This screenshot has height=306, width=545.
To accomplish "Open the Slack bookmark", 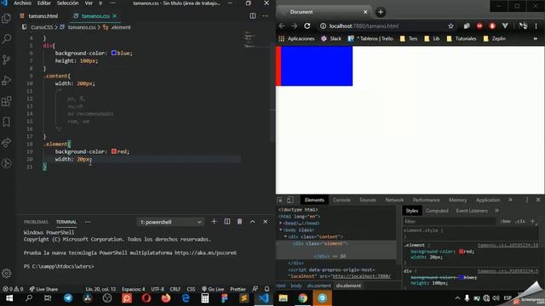I will 331,38.
